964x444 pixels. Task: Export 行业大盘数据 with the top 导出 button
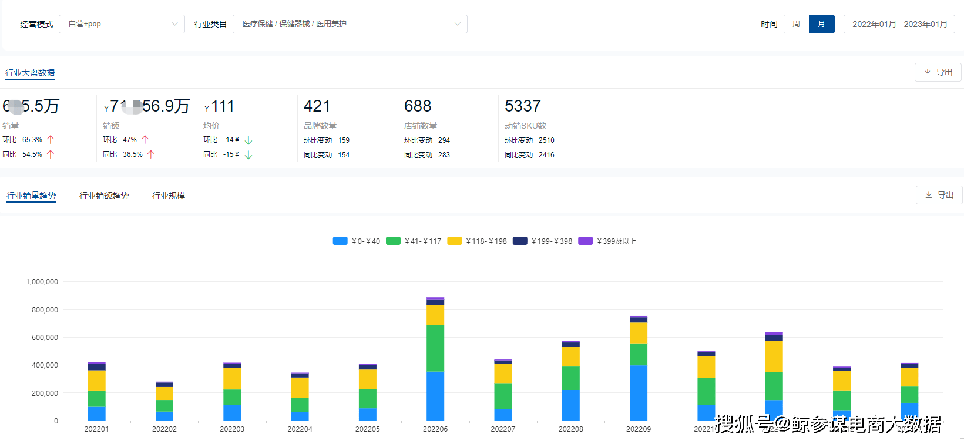tap(938, 72)
